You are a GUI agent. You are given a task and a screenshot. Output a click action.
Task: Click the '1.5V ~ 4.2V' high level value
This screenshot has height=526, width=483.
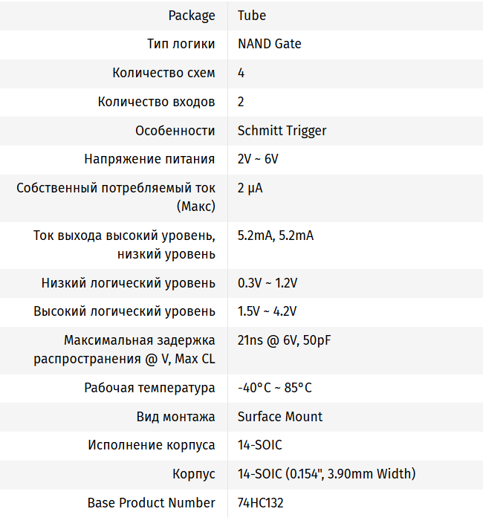(x=268, y=312)
